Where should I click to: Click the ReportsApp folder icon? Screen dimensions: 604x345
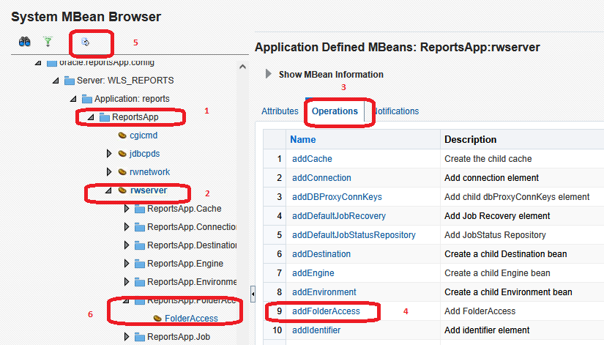(105, 117)
